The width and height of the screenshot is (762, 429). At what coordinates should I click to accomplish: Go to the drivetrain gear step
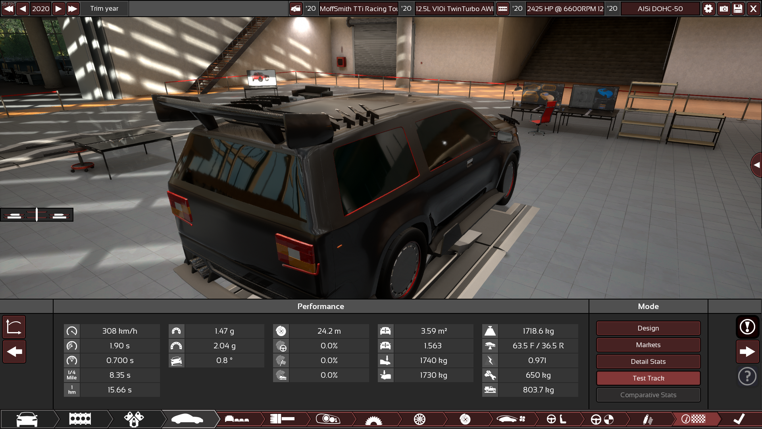pos(373,419)
